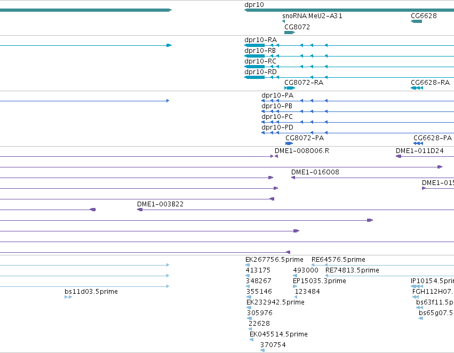Click the RE74813.5prime EST label
The image size is (454, 353).
pyautogui.click(x=352, y=270)
